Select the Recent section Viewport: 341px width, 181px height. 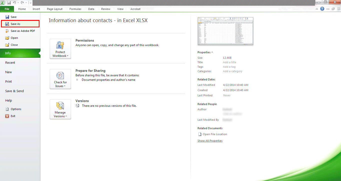coord(20,62)
